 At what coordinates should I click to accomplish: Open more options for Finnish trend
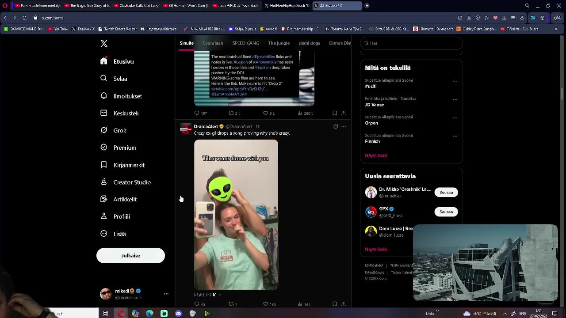pos(455,136)
